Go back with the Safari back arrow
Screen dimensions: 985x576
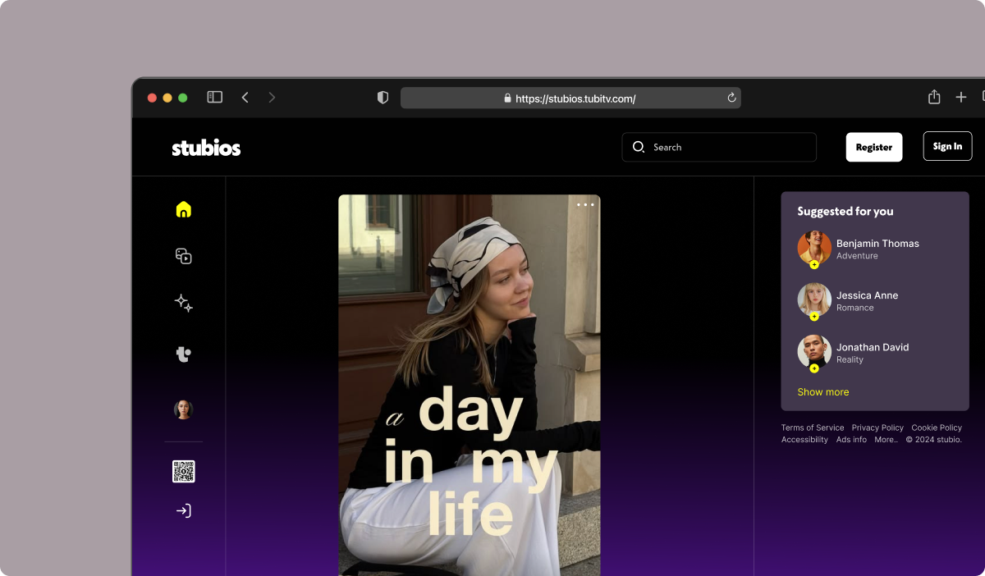245,98
